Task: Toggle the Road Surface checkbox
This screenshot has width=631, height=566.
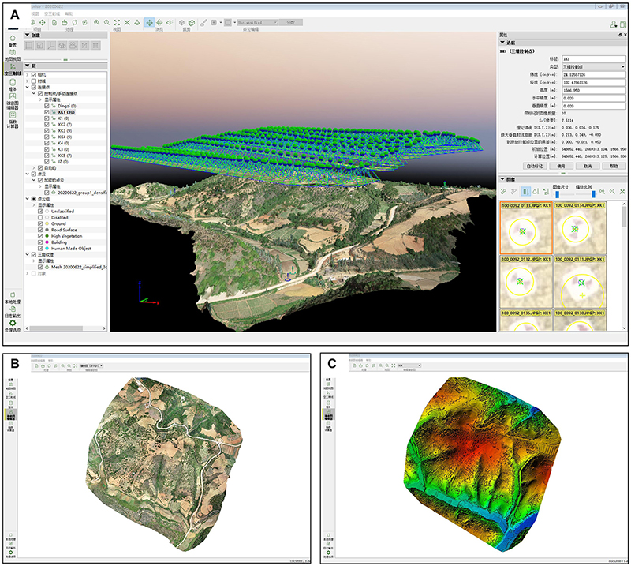Action: click(40, 230)
